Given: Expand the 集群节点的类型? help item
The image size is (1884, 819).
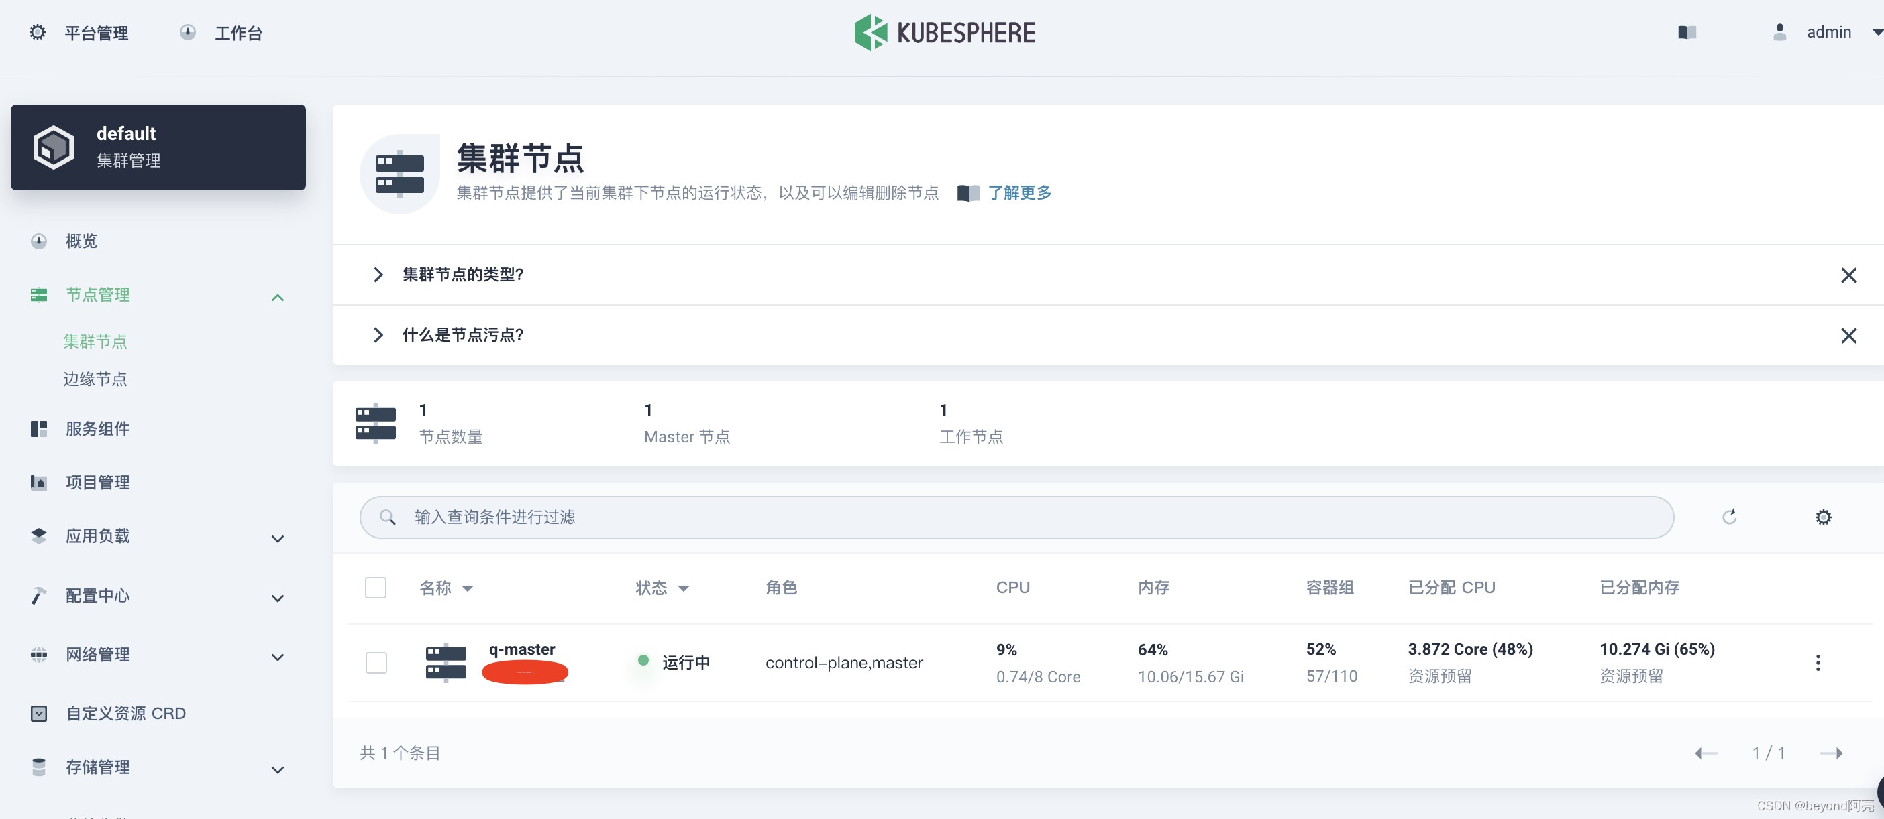Looking at the screenshot, I should [x=377, y=275].
